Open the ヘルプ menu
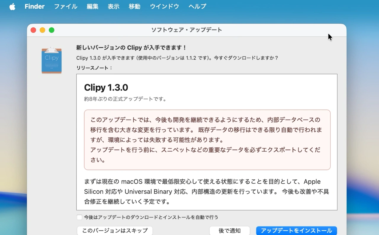Screen dimensions: 379x235 tap(197, 6)
